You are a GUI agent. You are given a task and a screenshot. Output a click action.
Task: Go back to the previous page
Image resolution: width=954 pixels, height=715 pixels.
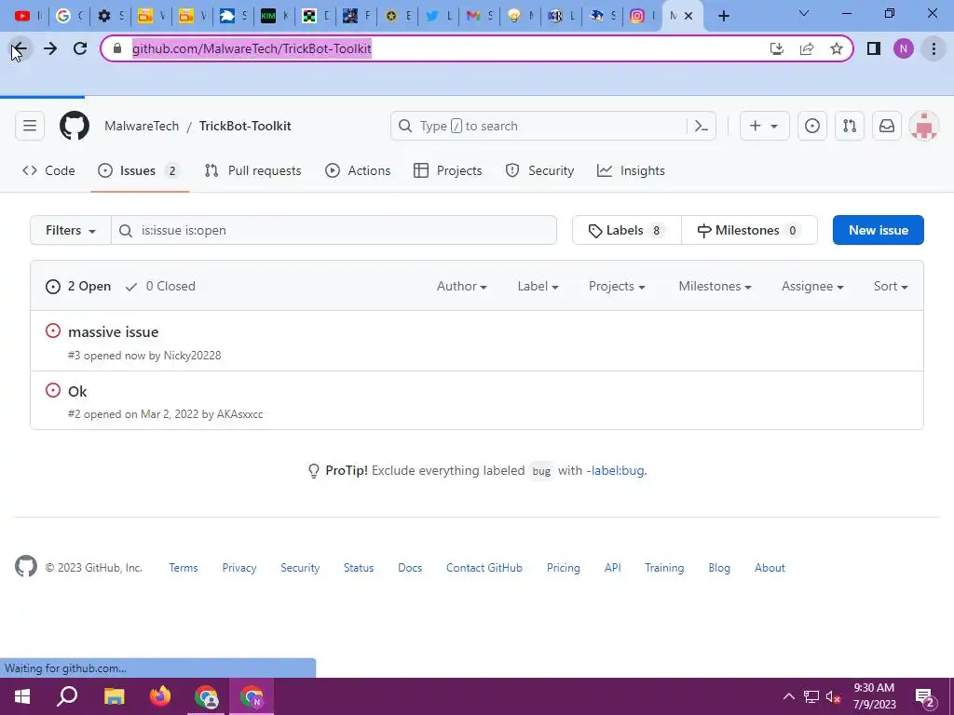pyautogui.click(x=20, y=48)
